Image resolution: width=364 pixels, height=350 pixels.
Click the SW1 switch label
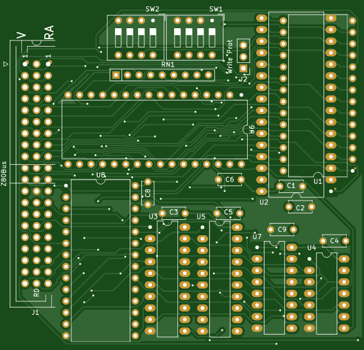coord(216,9)
